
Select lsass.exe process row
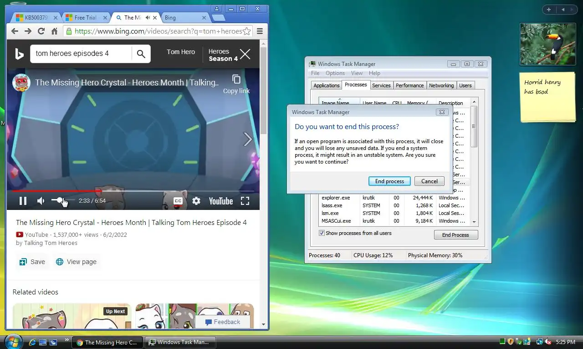pyautogui.click(x=394, y=205)
